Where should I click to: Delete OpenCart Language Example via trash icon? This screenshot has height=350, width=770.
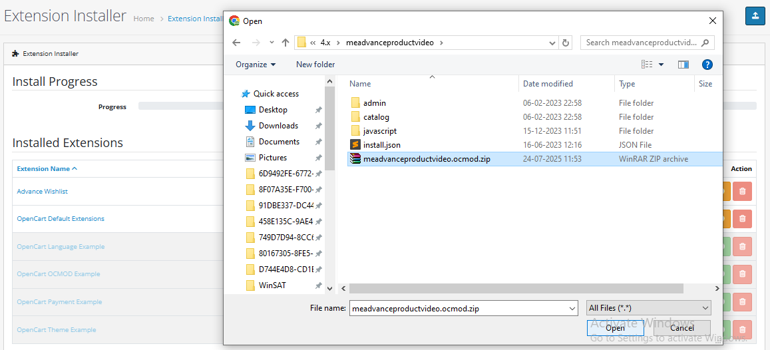click(742, 246)
